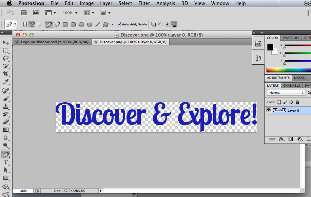The image size is (311, 197).
Task: Select the Move tool
Action: 6,42
